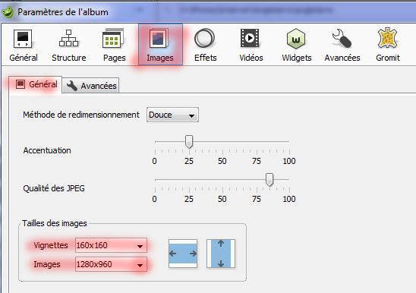416x293 pixels.
Task: Click the 1280x960 Images size field
Action: click(111, 264)
